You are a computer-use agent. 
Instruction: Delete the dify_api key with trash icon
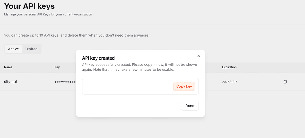(x=285, y=82)
